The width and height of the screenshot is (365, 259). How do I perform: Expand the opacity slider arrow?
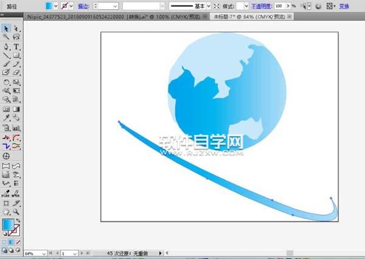pos(288,6)
